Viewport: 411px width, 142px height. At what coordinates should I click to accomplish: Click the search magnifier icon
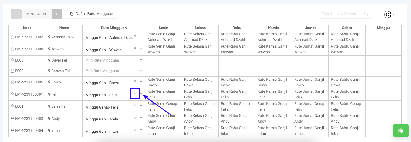pyautogui.click(x=366, y=14)
